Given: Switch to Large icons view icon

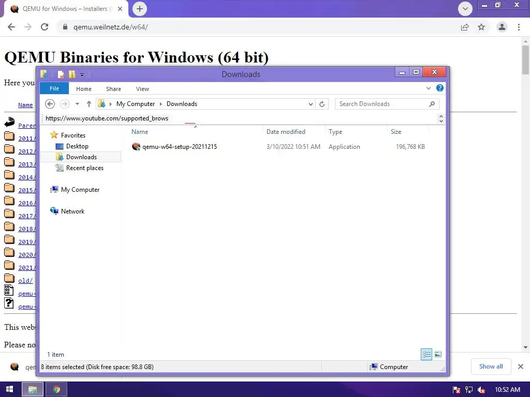Looking at the screenshot, I should pos(438,355).
